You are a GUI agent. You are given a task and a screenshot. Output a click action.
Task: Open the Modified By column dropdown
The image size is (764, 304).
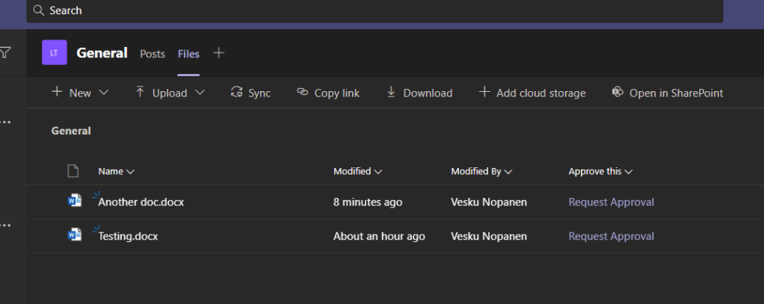481,171
